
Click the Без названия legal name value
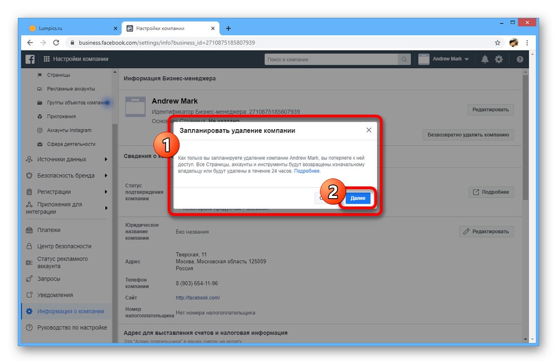point(192,232)
